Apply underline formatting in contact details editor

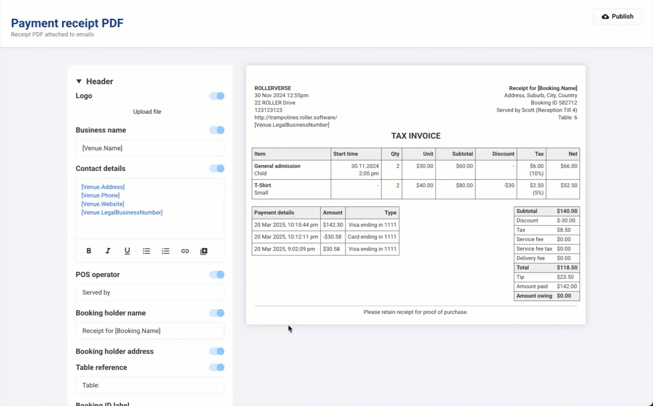coord(127,251)
